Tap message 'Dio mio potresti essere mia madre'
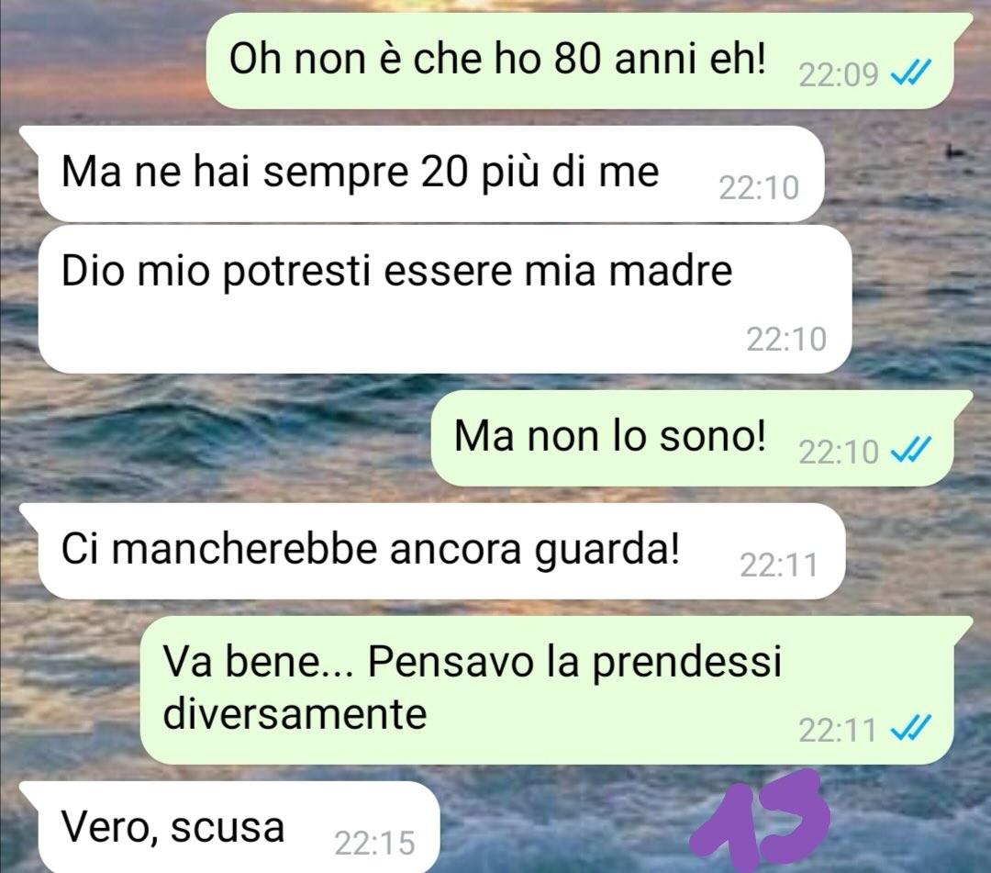 click(x=445, y=299)
